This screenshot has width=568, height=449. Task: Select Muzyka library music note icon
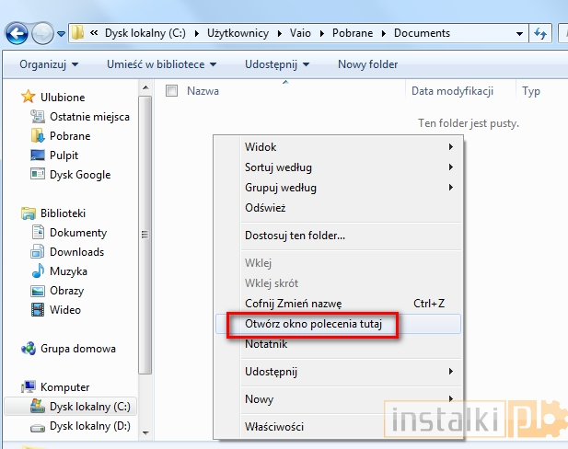point(38,271)
